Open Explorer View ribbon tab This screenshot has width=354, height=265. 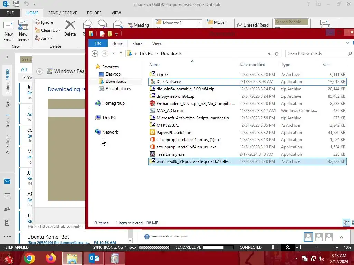(x=157, y=43)
